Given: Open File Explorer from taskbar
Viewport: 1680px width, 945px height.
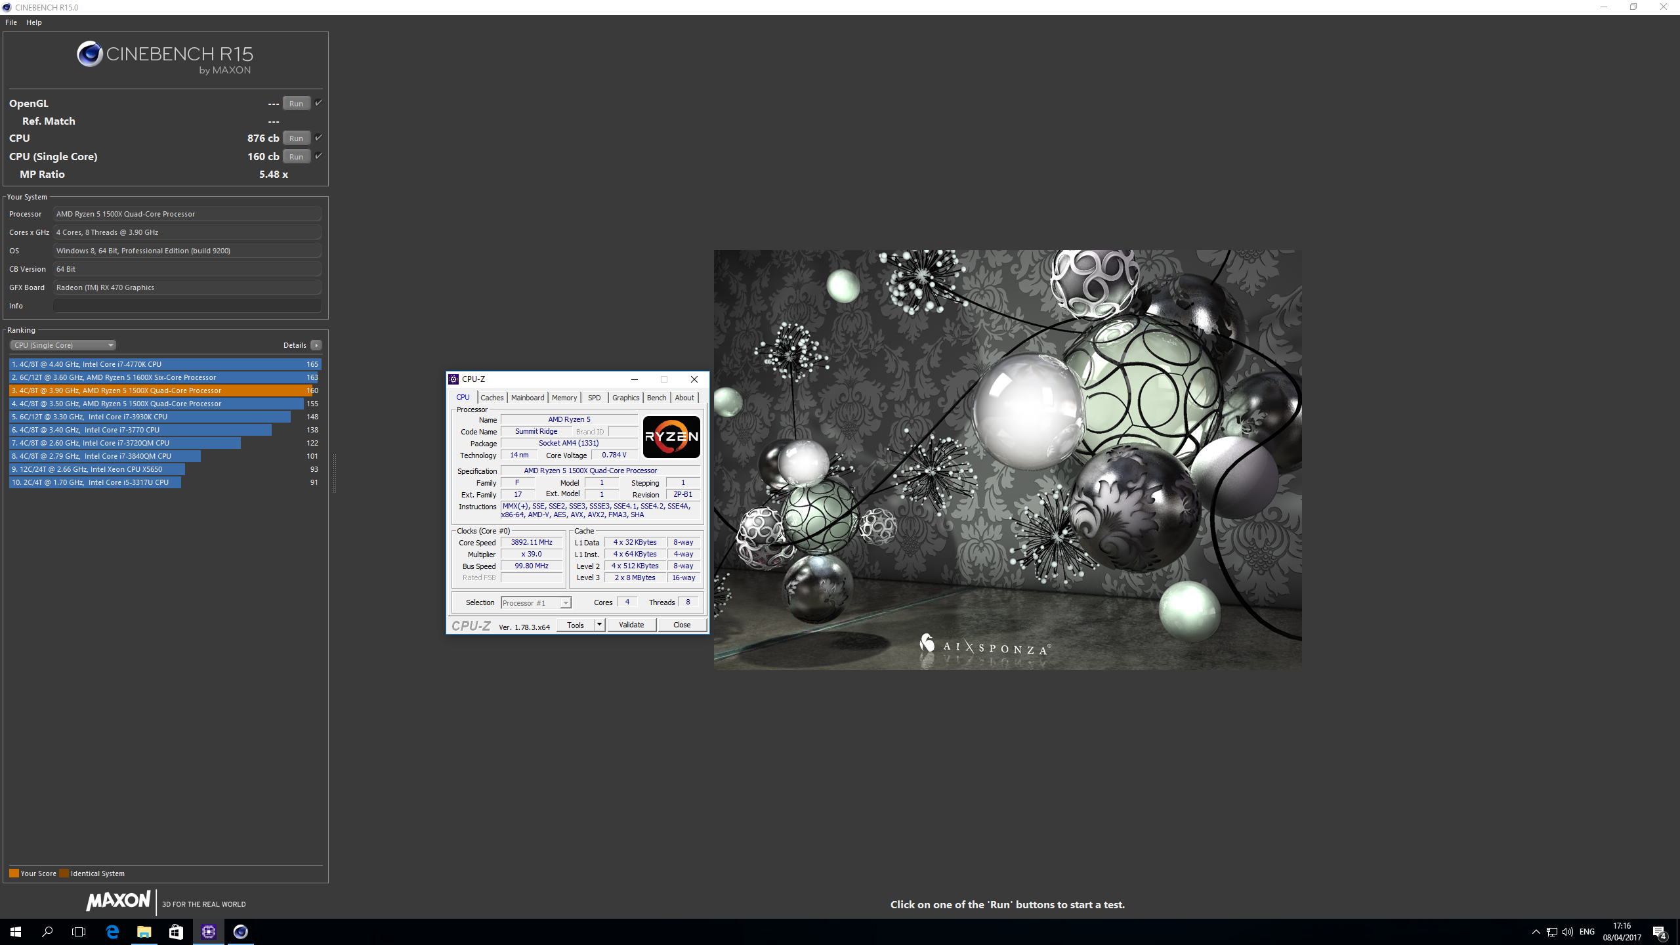Looking at the screenshot, I should click(x=144, y=931).
